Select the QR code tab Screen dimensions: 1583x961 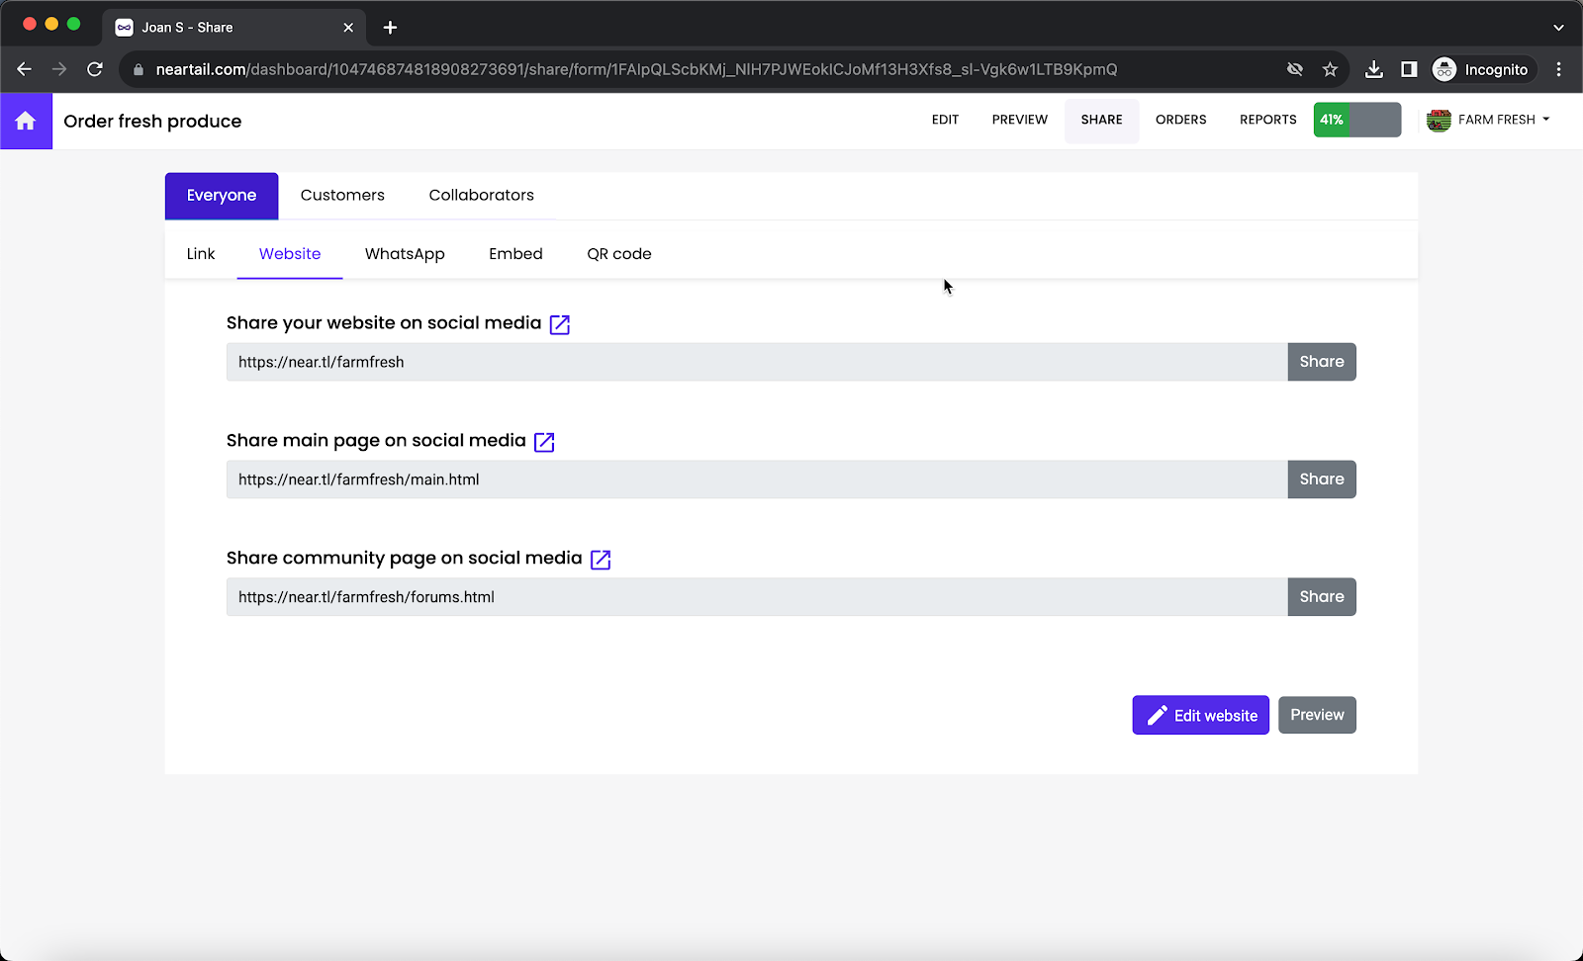[618, 253]
